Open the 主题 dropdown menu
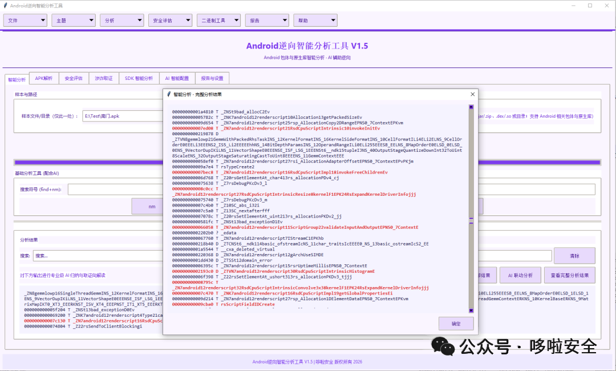The image size is (616, 371). point(74,21)
